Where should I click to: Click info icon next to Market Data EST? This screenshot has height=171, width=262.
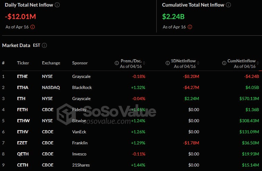(x=44, y=45)
